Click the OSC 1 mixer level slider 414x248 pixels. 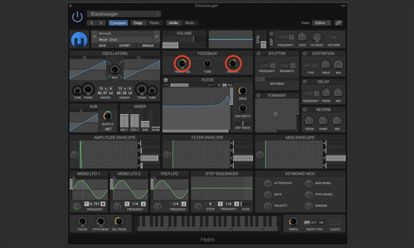point(124,121)
